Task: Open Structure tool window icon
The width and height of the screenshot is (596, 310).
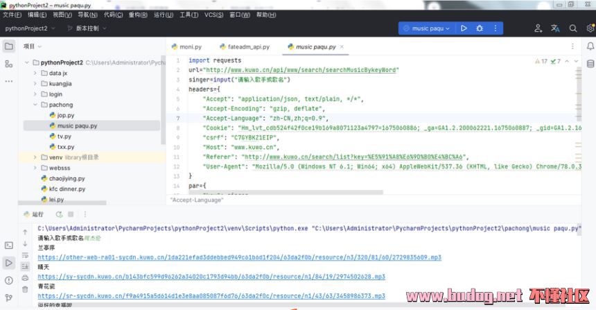Action: (9, 64)
